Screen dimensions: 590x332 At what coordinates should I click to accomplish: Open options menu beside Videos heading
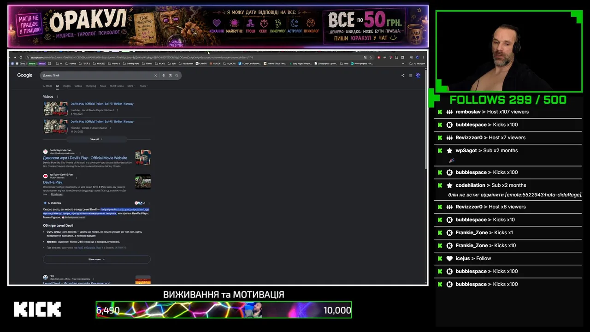(58, 96)
